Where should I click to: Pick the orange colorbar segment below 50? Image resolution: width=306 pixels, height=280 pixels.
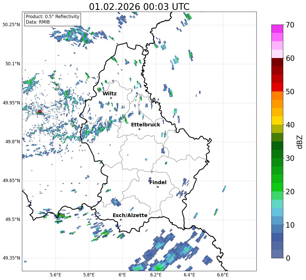[277, 96]
